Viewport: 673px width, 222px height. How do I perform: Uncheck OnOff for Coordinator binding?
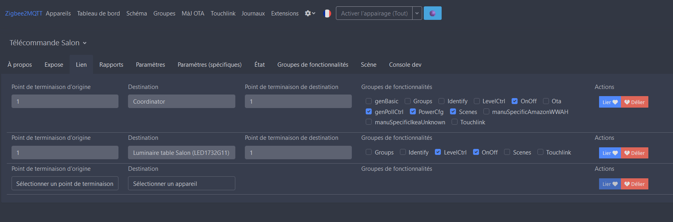(514, 101)
